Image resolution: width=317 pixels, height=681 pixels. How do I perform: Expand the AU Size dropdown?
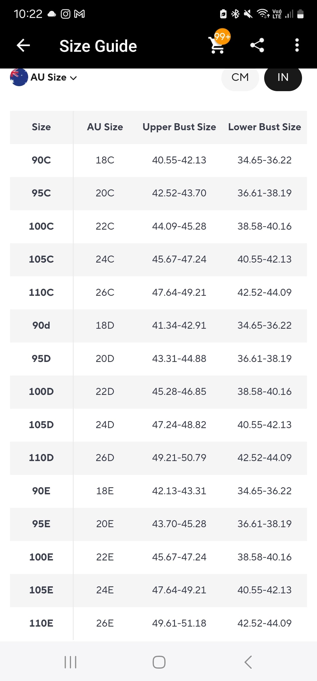54,78
